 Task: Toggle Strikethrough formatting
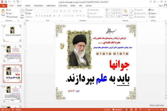click(47, 16)
